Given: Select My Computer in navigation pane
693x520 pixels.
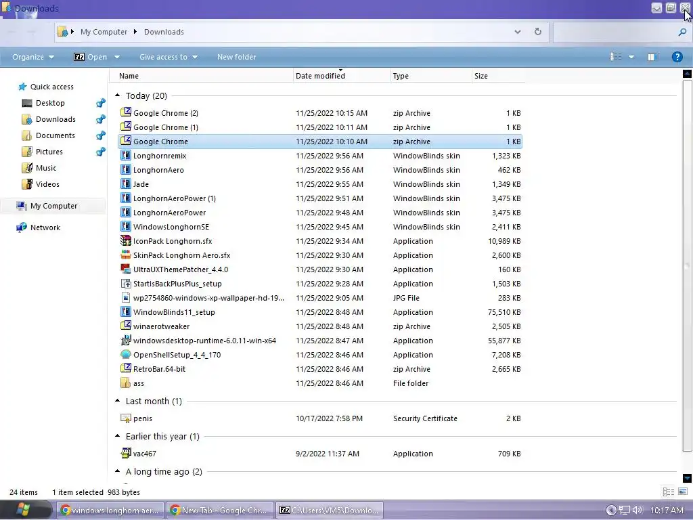Looking at the screenshot, I should 53,206.
